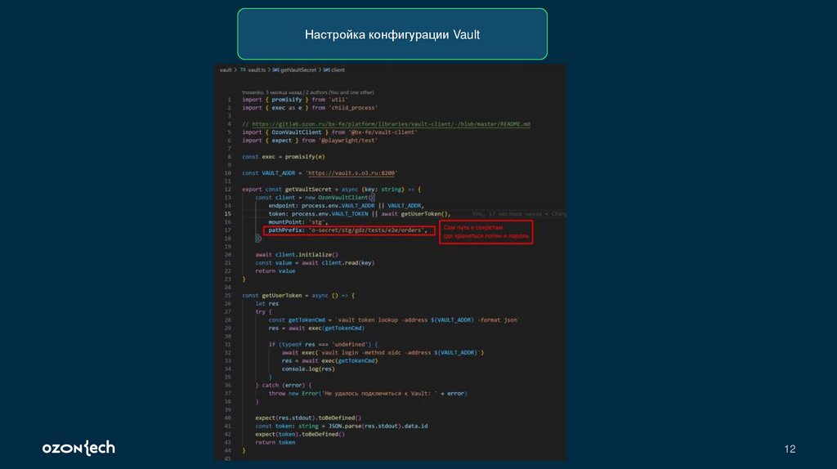Click line number 25 in the gutter
Screen dimensions: 837x469
228,296
